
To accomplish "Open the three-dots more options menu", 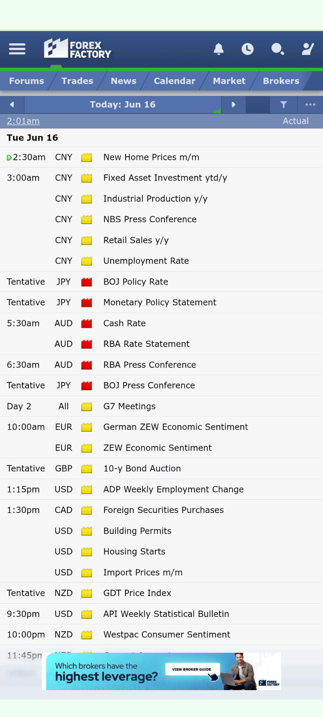I will click(310, 105).
